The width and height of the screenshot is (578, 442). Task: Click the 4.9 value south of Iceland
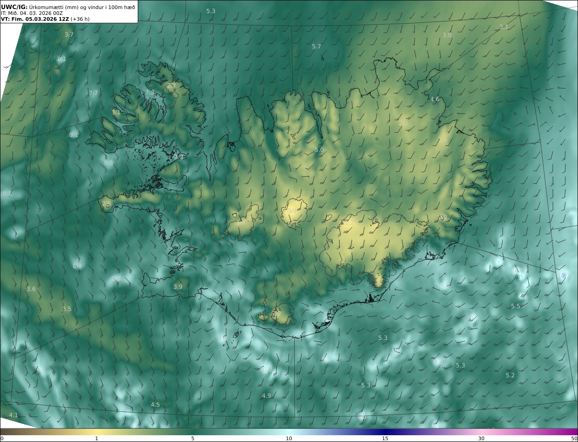pyautogui.click(x=266, y=395)
